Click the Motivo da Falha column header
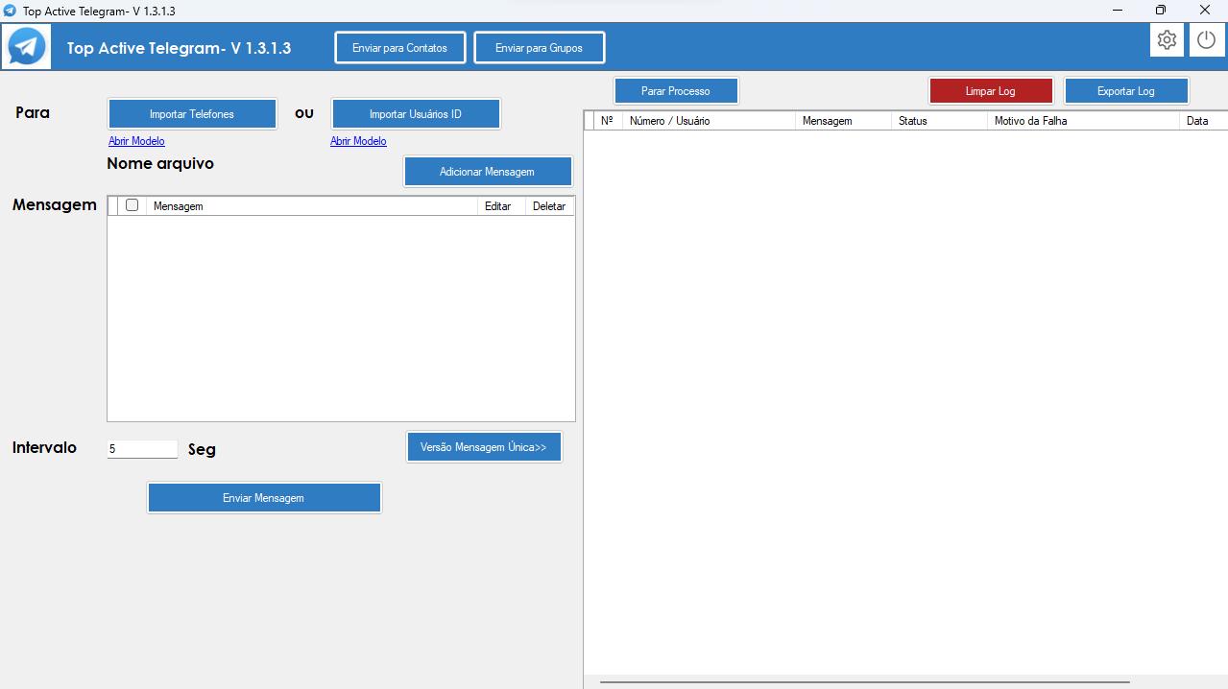 [x=1083, y=121]
